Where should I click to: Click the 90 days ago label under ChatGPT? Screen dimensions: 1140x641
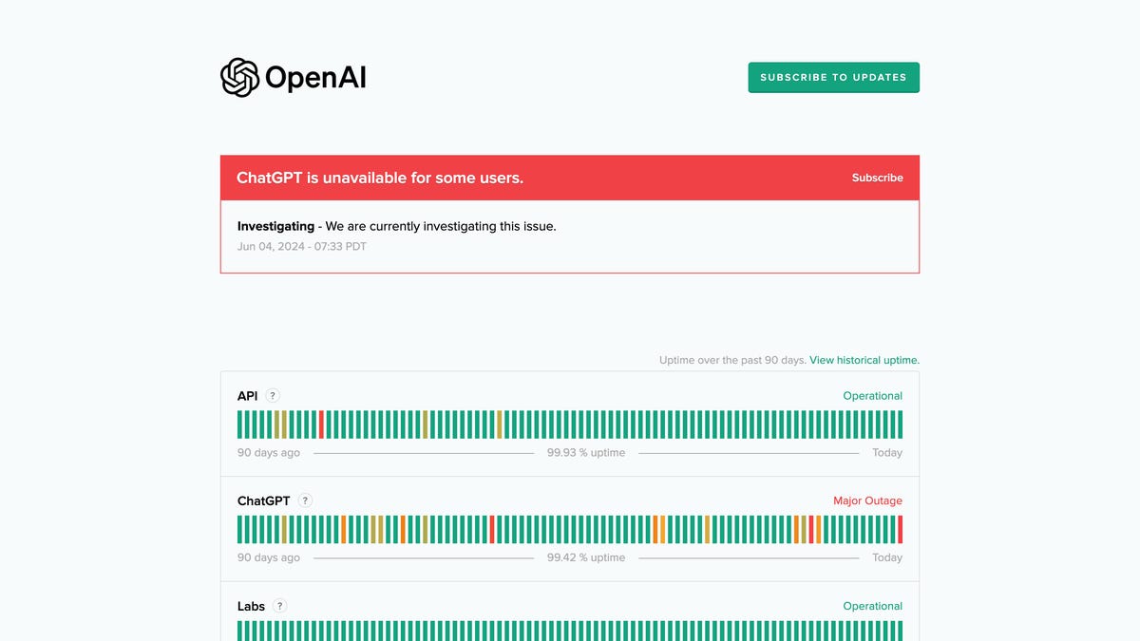[x=268, y=557]
